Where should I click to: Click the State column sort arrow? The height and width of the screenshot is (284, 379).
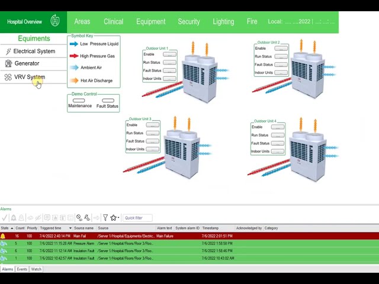coord(12,228)
